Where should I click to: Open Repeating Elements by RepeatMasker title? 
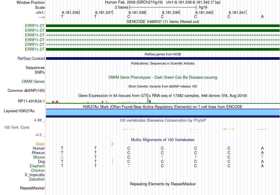click(x=163, y=184)
